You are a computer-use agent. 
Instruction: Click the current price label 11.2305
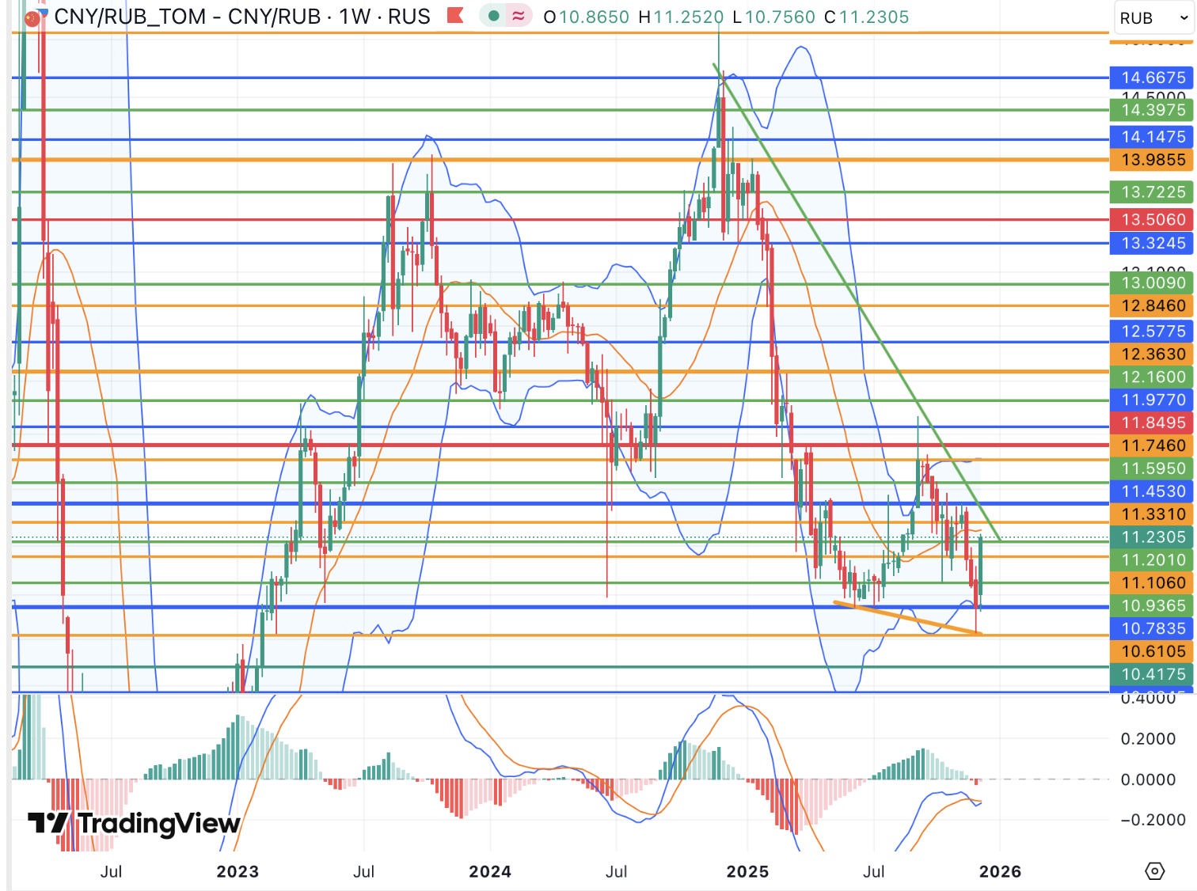tap(1153, 537)
